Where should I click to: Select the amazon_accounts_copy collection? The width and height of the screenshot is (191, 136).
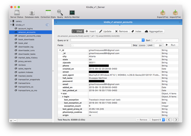coord(30,36)
